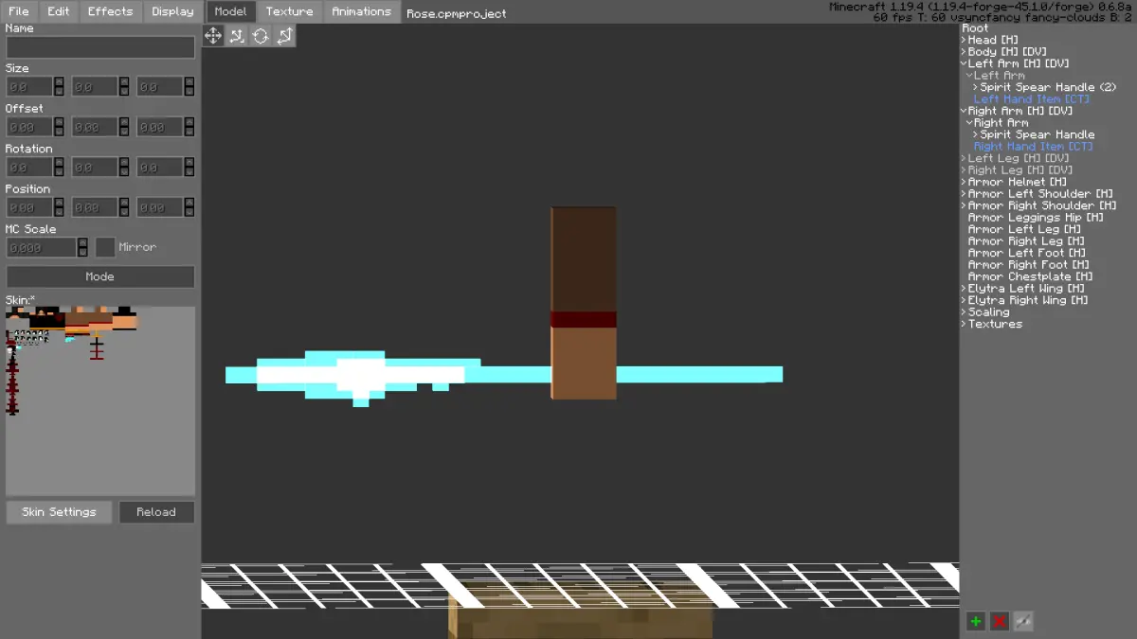The width and height of the screenshot is (1137, 639).
Task: Click the Mode button
Action: coord(100,276)
